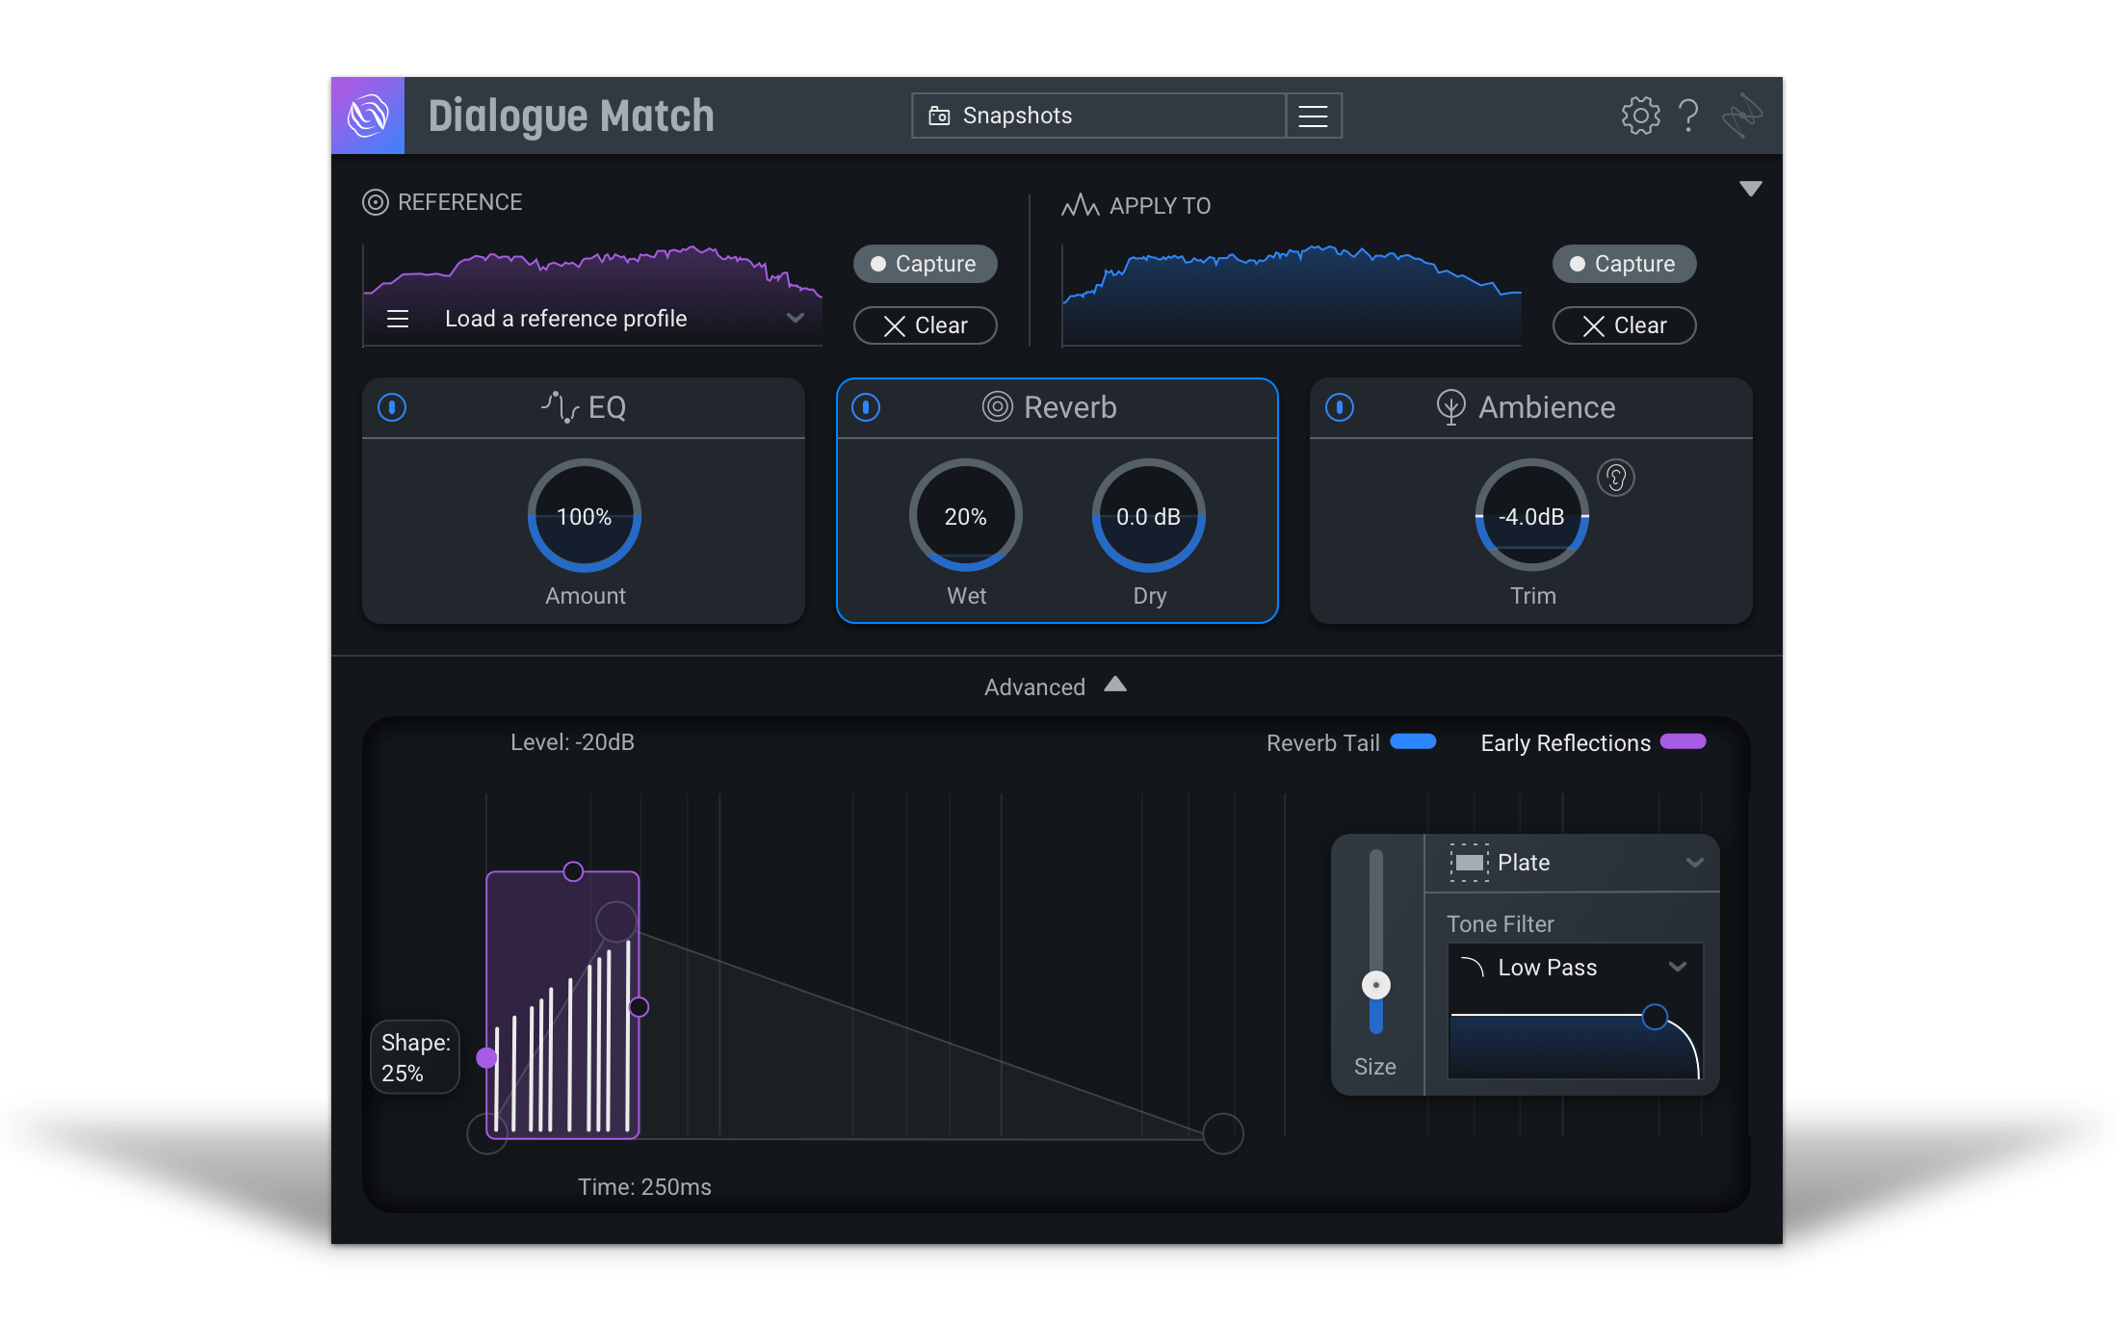Toggle the Ambience module power button
This screenshot has width=2115, height=1321.
1340,407
